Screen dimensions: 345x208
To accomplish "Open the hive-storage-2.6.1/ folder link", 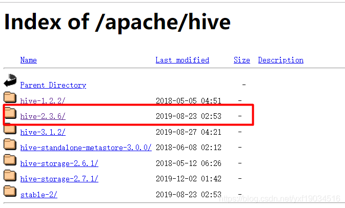I will point(59,163).
